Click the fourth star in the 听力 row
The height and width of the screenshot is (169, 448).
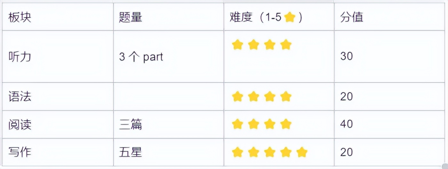[x=285, y=45]
